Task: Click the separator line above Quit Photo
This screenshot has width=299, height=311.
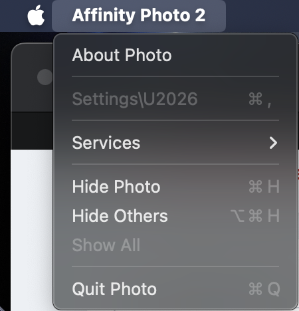Action: coord(175,266)
